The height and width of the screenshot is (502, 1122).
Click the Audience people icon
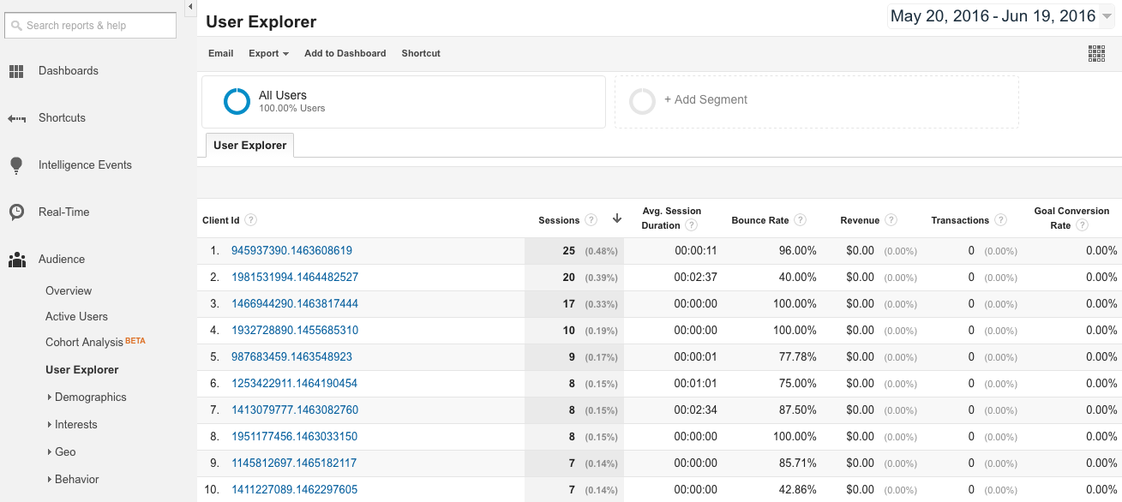point(16,260)
